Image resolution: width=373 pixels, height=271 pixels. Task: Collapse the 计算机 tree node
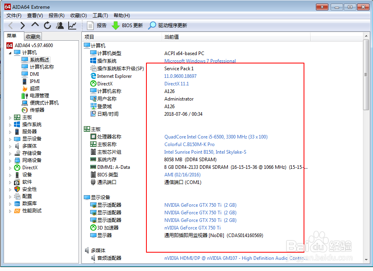10,53
